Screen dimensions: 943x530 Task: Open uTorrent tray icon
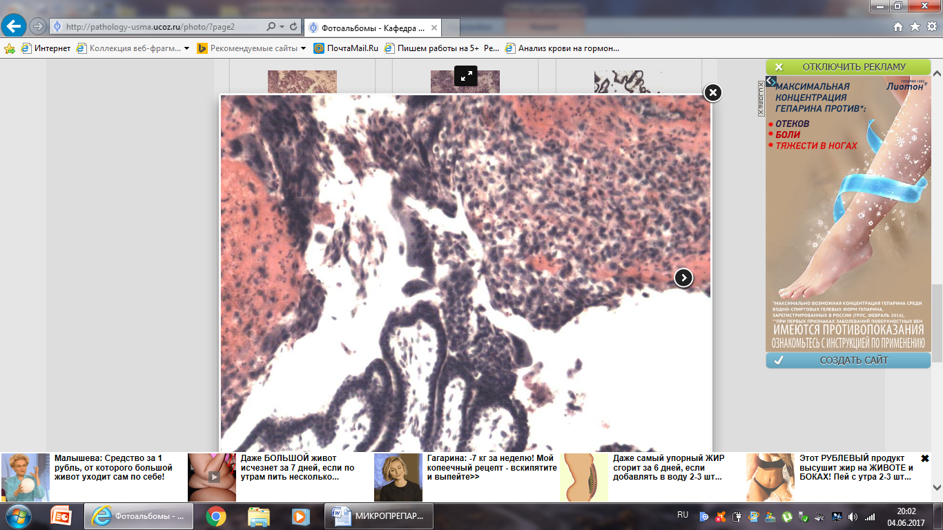click(786, 516)
